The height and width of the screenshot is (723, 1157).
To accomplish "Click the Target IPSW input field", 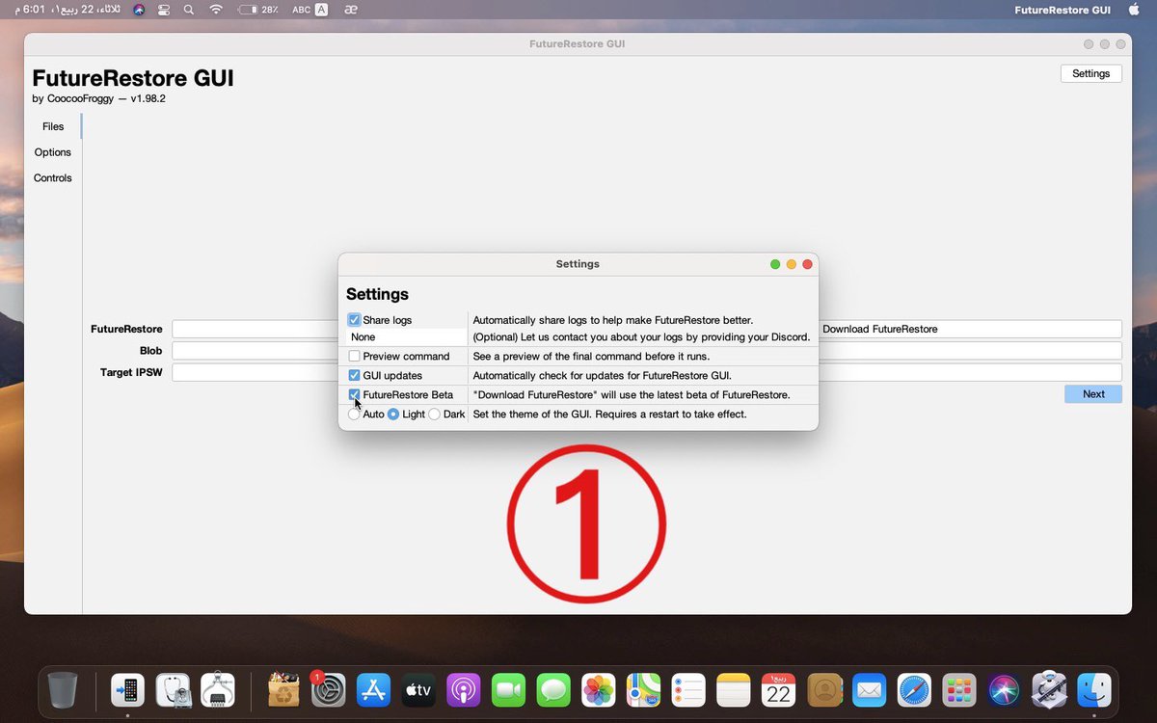I will pyautogui.click(x=255, y=372).
